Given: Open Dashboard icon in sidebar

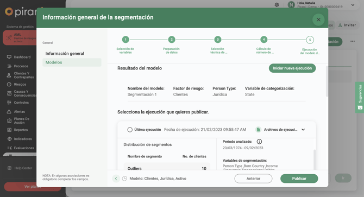Looking at the screenshot, I should [x=9, y=57].
